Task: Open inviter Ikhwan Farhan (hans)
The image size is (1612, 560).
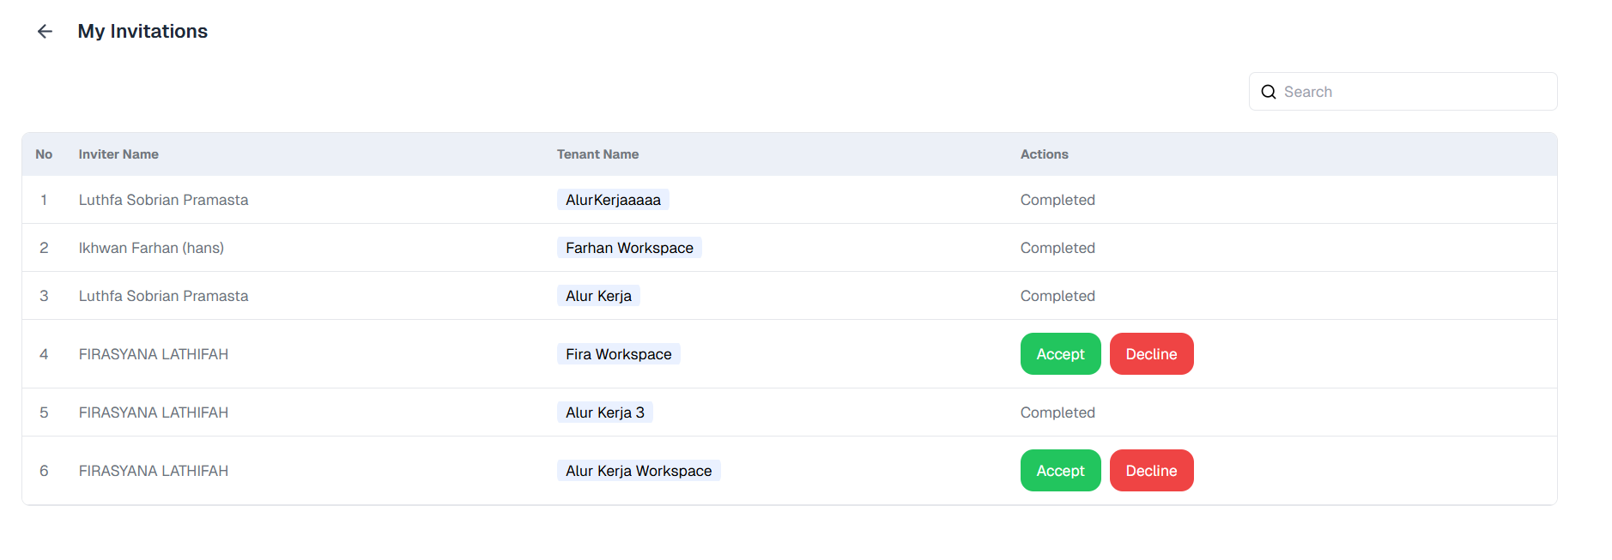Action: [x=151, y=247]
